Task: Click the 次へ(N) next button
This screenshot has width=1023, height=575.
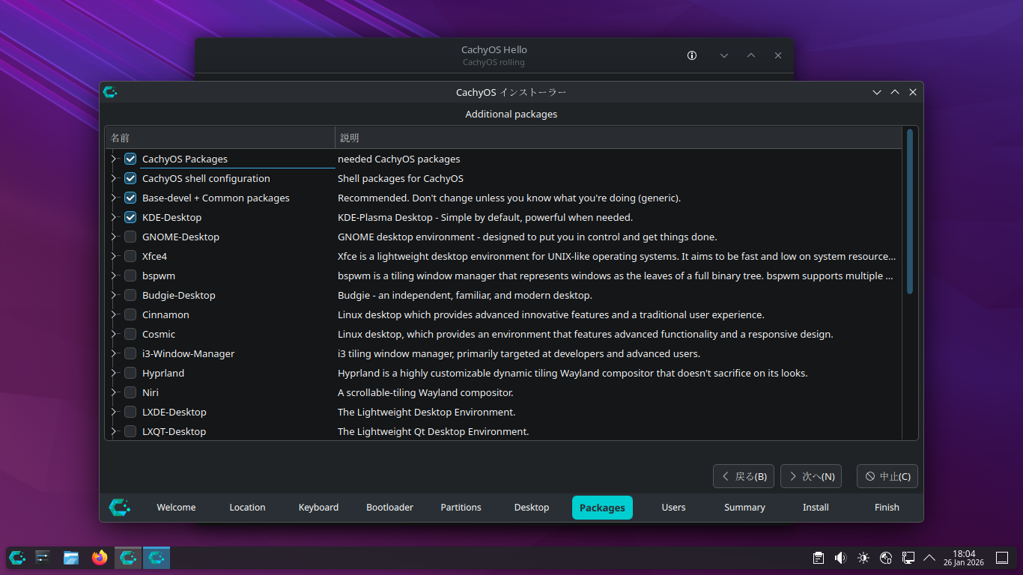Action: click(x=811, y=476)
